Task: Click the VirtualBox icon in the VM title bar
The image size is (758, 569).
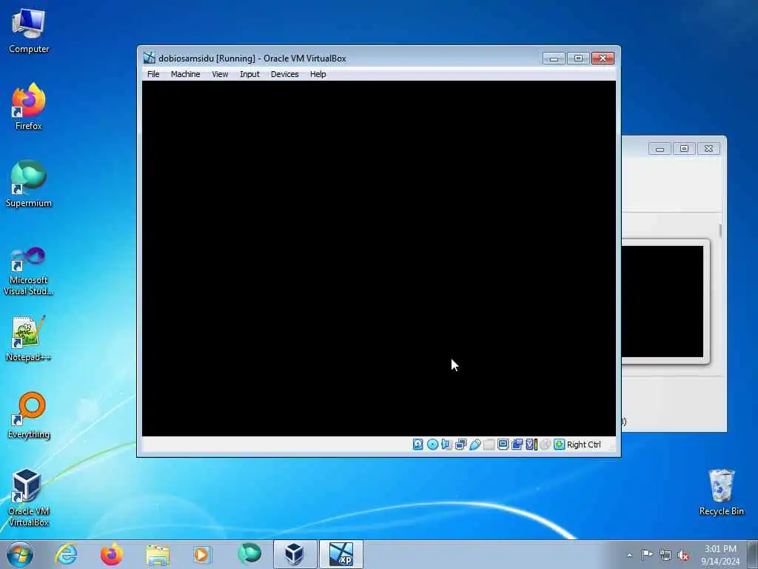Action: pyautogui.click(x=150, y=58)
